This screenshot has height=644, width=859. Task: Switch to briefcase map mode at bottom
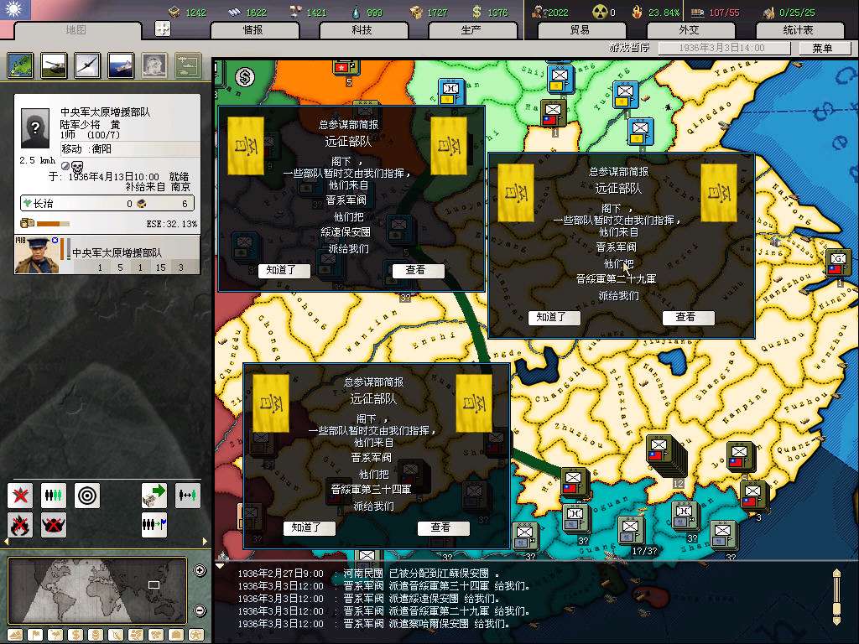176,636
